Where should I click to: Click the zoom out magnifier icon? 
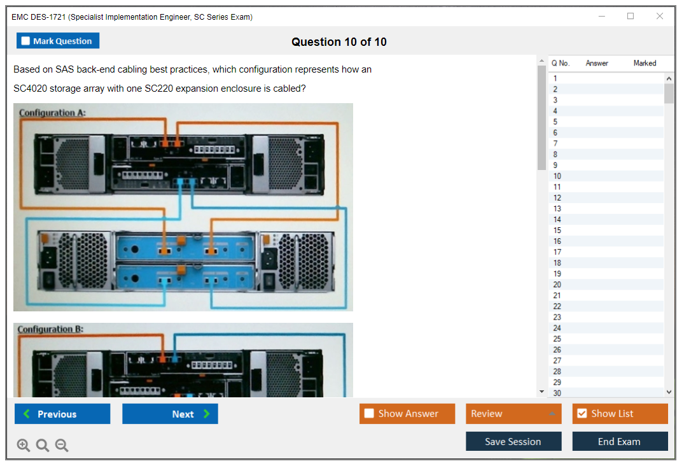(62, 446)
